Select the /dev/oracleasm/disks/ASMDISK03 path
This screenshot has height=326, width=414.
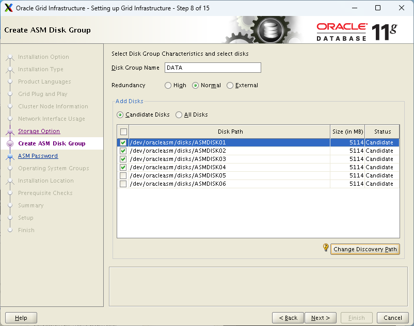tap(178, 159)
